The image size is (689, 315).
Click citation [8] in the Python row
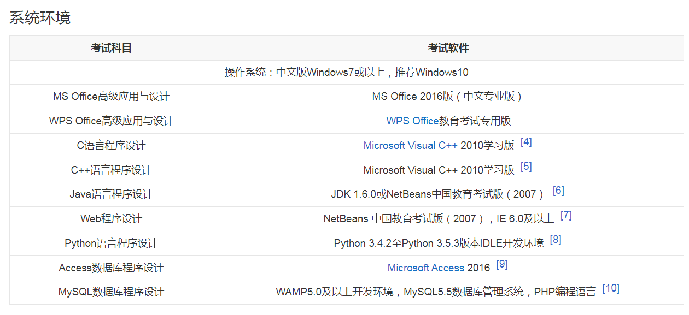tap(556, 240)
